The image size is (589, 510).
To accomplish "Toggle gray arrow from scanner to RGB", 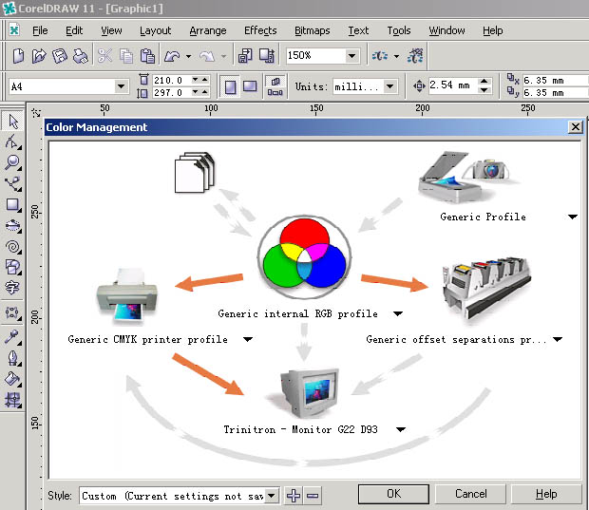I will point(379,215).
